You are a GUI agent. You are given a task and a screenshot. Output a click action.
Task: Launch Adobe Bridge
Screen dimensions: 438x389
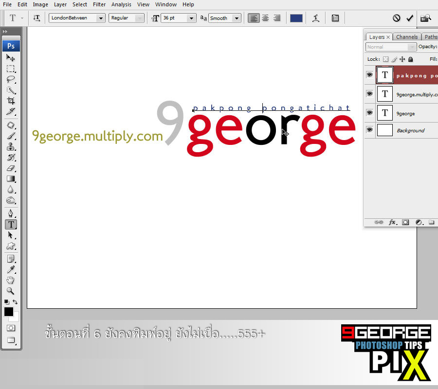click(x=426, y=18)
